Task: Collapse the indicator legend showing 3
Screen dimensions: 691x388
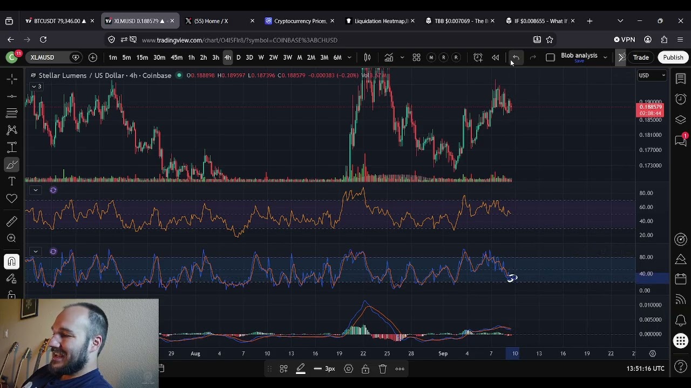Action: coord(36,86)
